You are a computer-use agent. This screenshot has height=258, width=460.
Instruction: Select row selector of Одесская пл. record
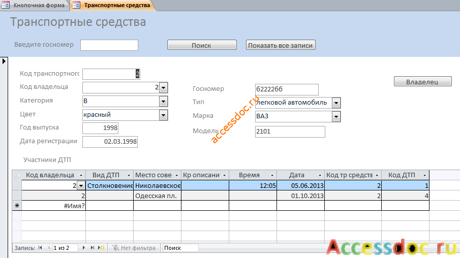17,196
